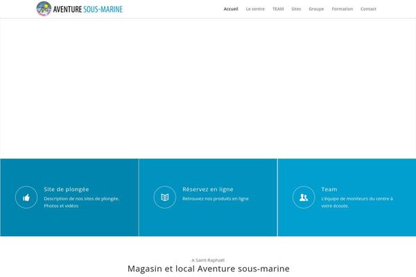The width and height of the screenshot is (416, 277).
Task: Click the Team heading in blue panel
Action: point(329,189)
